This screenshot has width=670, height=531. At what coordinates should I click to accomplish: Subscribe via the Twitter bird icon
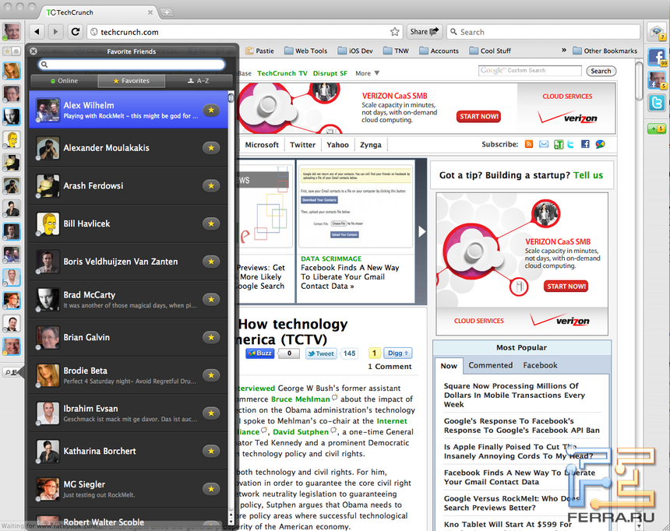click(x=571, y=144)
